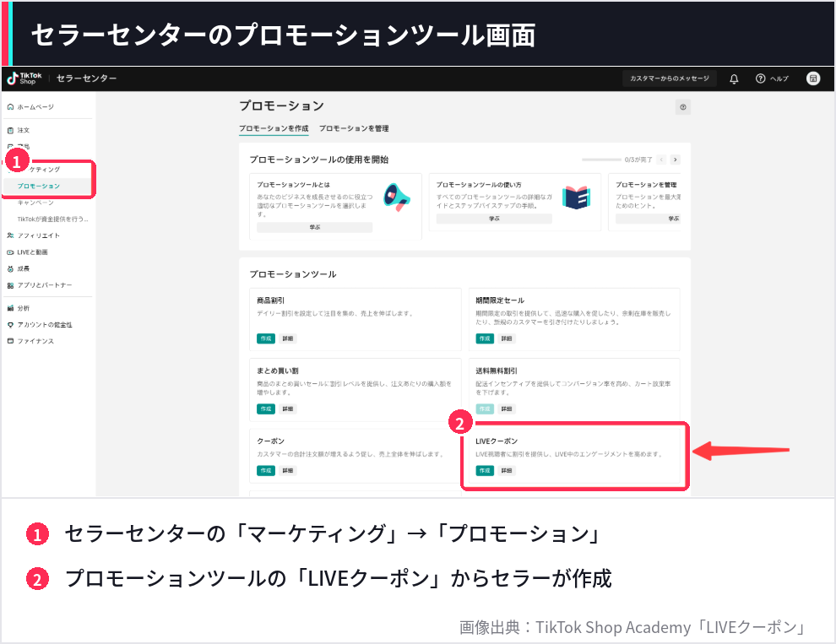
Task: Click the ヘルプ label
Action: pyautogui.click(x=779, y=78)
